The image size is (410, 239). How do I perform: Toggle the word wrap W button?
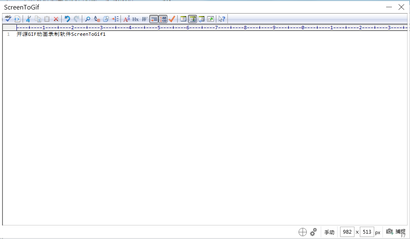click(144, 19)
